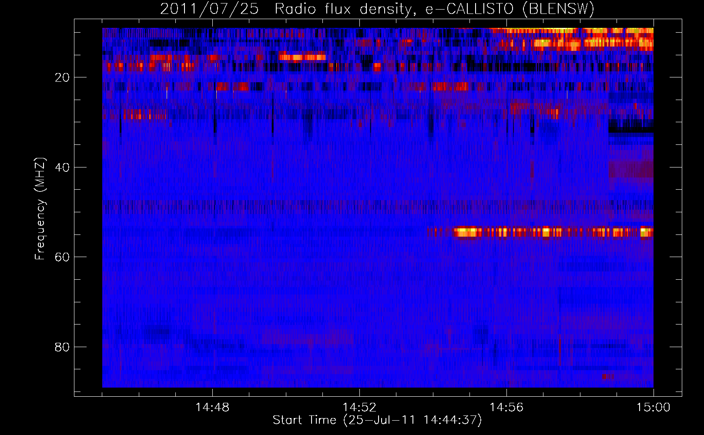The height and width of the screenshot is (435, 704).
Task: Click the 60 MHz frequency axis label
Action: point(62,257)
